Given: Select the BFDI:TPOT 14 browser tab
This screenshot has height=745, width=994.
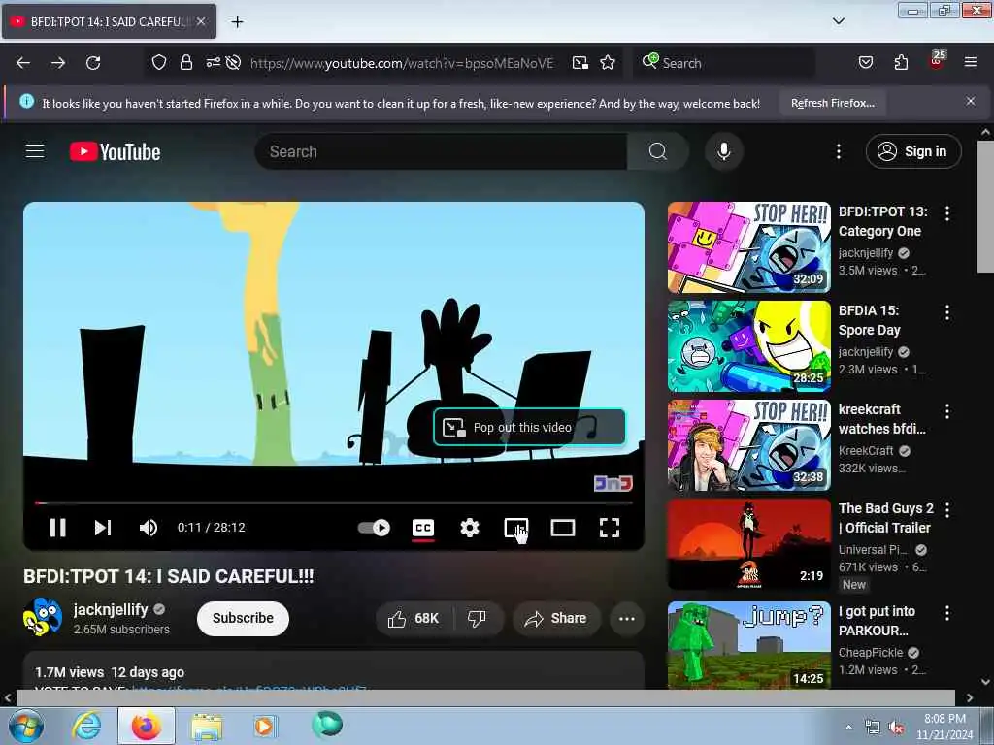Looking at the screenshot, I should [109, 21].
